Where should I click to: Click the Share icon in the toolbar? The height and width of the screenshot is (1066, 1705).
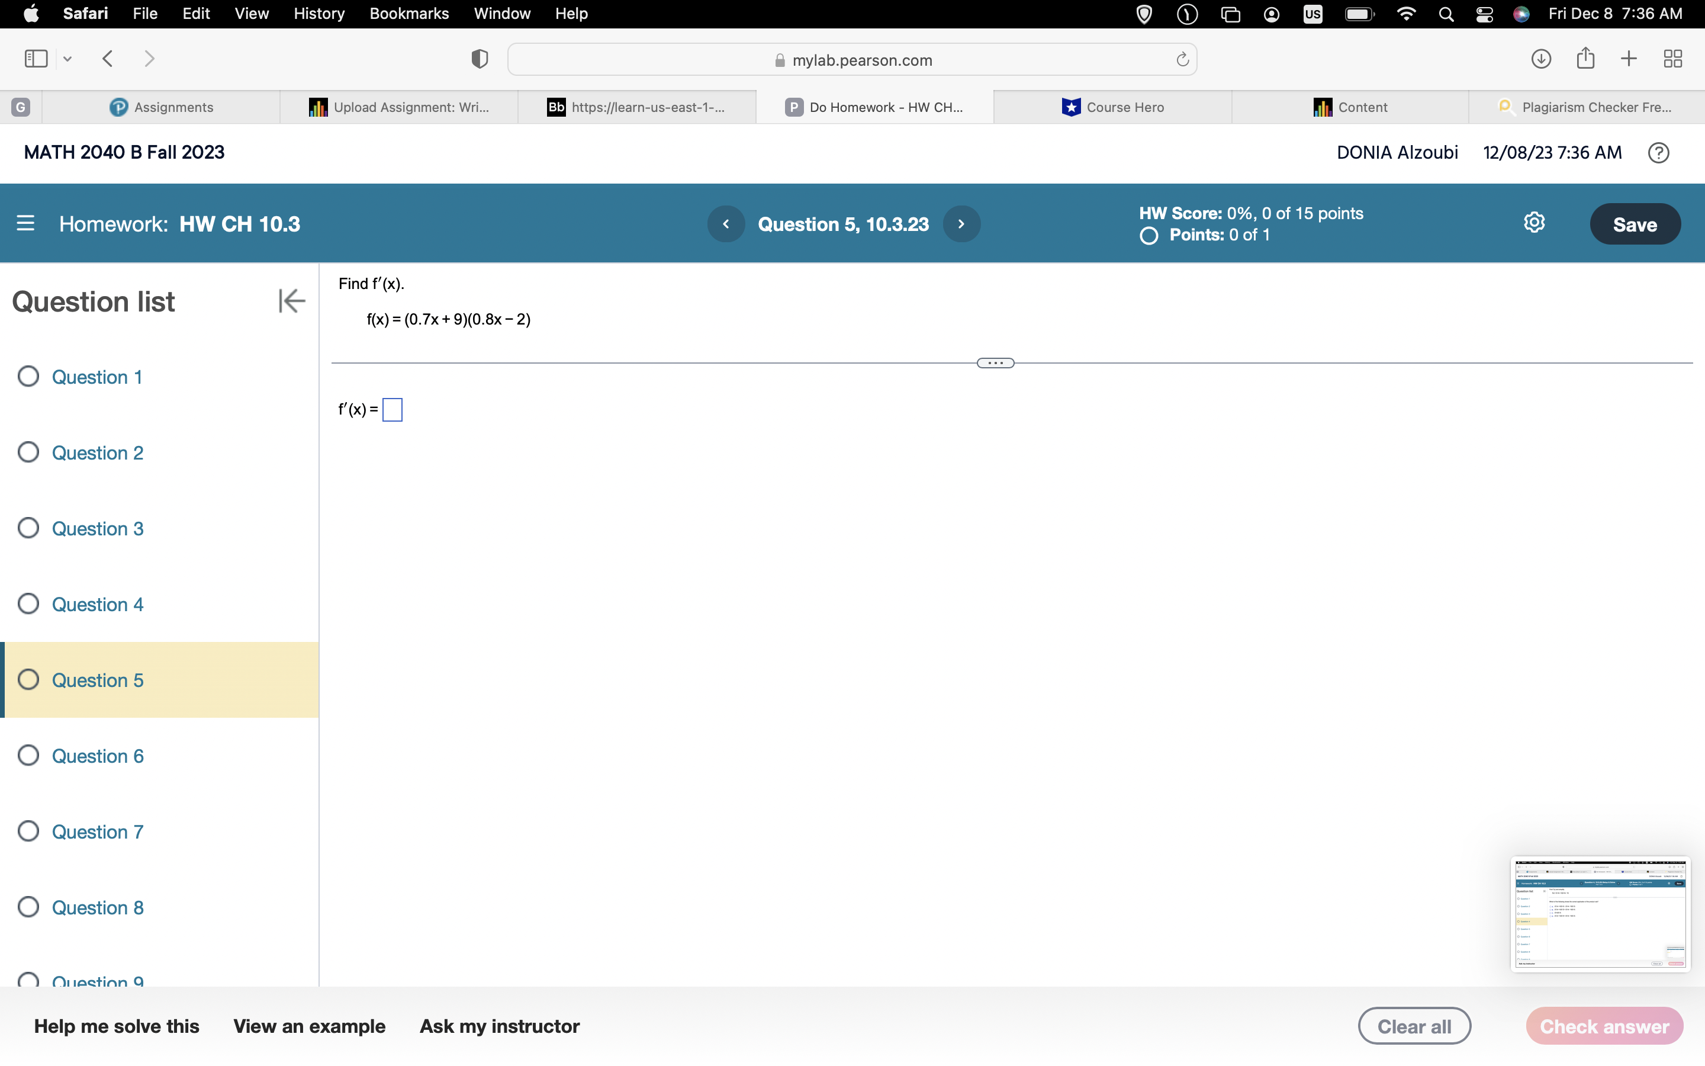(1585, 59)
